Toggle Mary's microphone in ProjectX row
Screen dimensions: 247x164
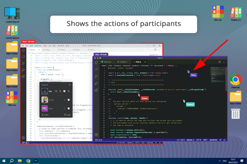click(64, 108)
